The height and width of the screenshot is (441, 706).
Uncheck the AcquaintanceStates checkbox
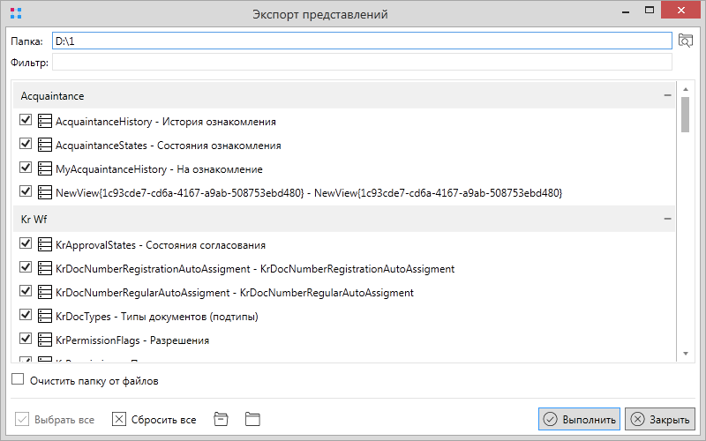coord(26,145)
